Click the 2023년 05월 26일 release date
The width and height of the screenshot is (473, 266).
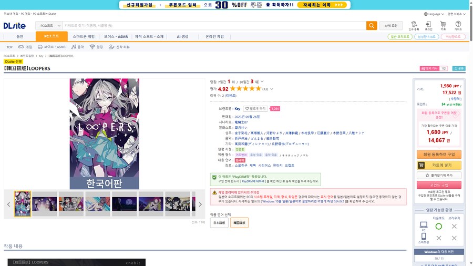tap(247, 117)
